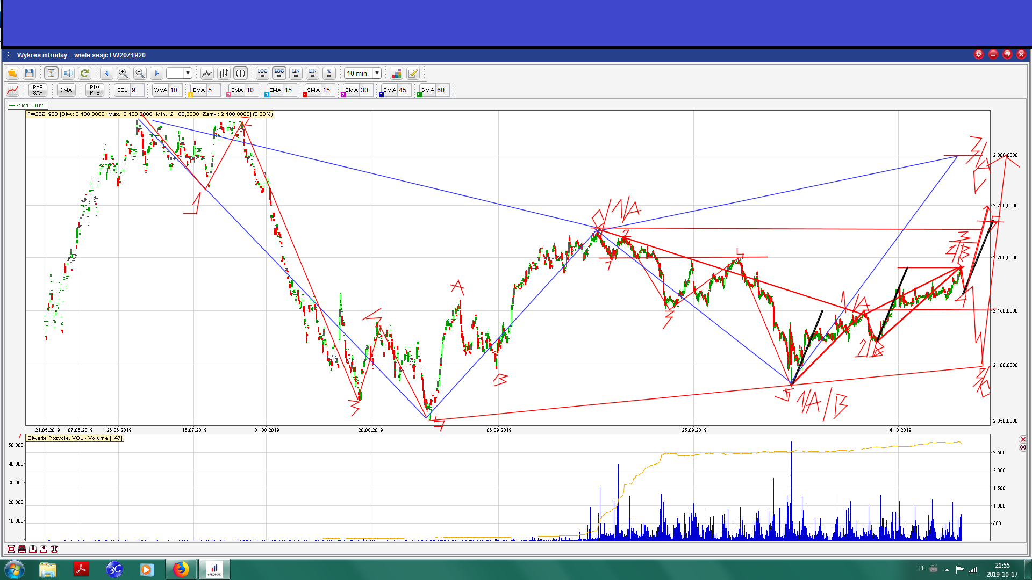The width and height of the screenshot is (1032, 580).
Task: Toggle the percent scale button
Action: tap(329, 73)
